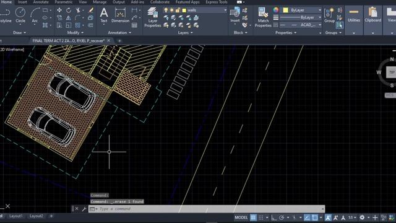Activate the Copy tool in Modify panel
Screen dimensions: 396x223
pos(59,18)
